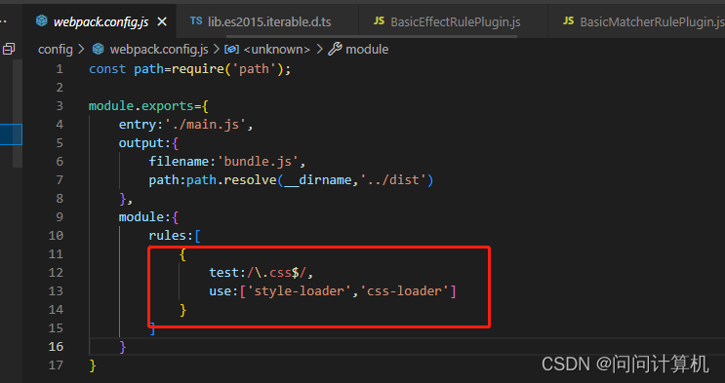Click the './main.js' string
725x383 pixels.
pyautogui.click(x=205, y=125)
